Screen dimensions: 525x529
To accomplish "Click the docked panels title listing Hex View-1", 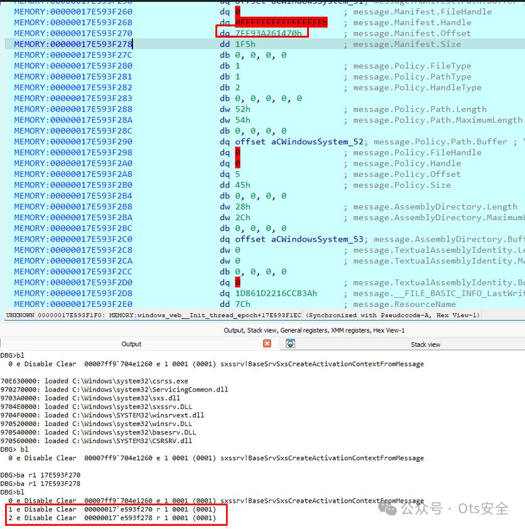I will click(x=314, y=330).
